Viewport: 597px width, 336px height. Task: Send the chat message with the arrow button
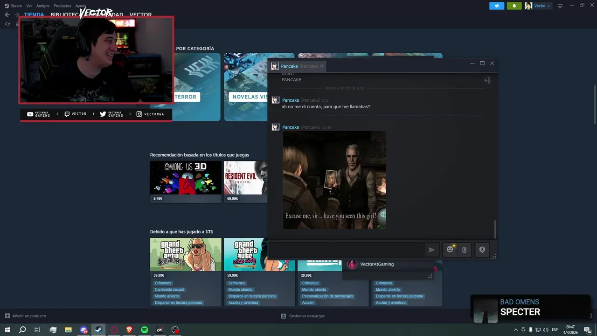[431, 250]
